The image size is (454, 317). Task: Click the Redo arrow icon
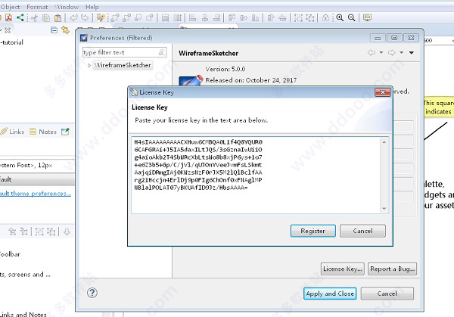point(85,18)
